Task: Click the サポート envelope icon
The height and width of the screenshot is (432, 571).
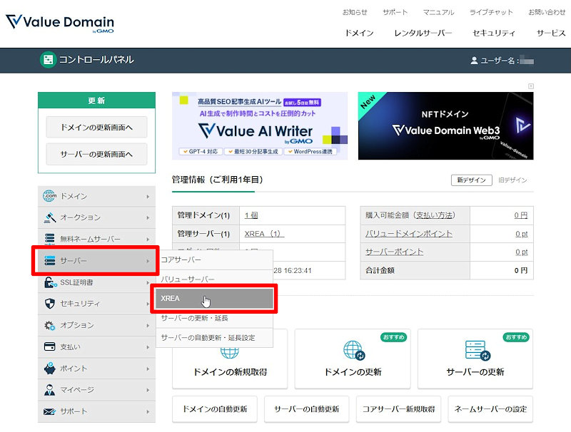Action: [49, 411]
